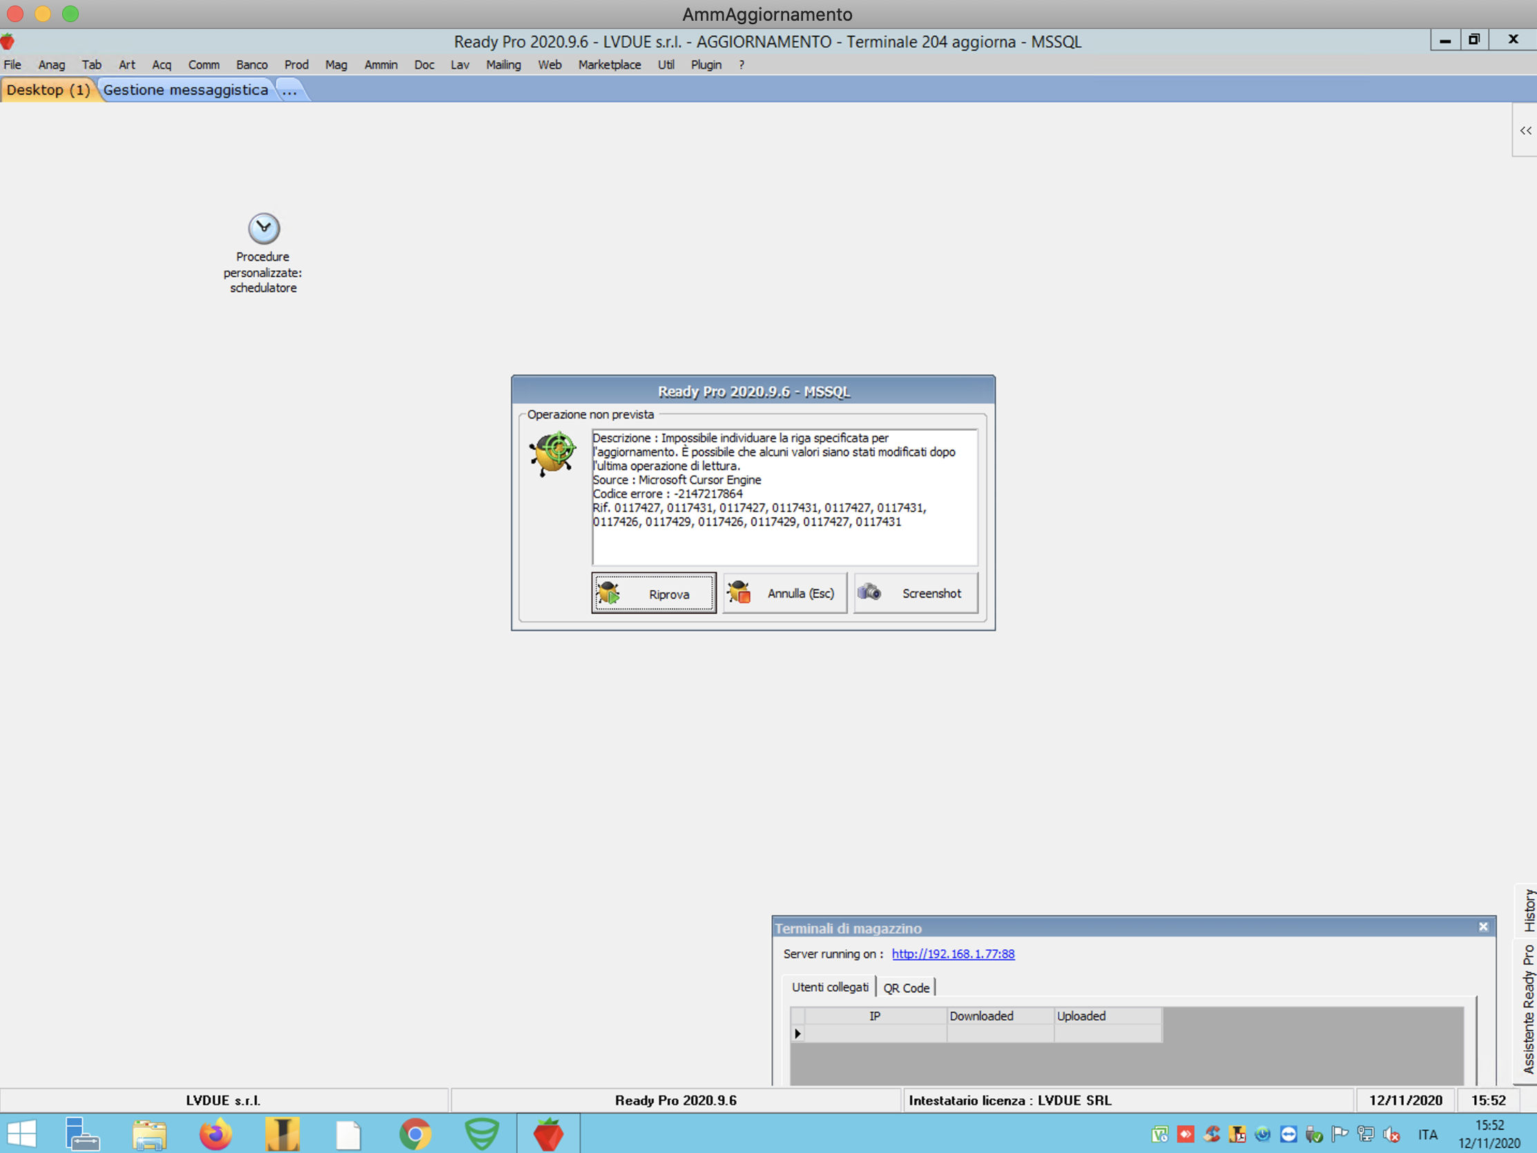The image size is (1537, 1153).
Task: Open the Prod menu
Action: point(296,65)
